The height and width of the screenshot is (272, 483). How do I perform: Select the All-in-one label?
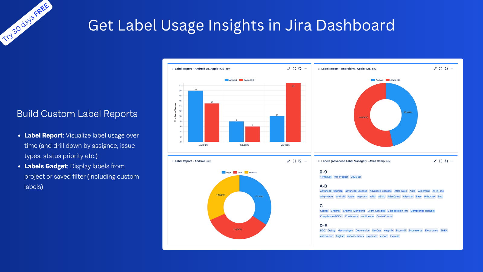pyautogui.click(x=438, y=191)
